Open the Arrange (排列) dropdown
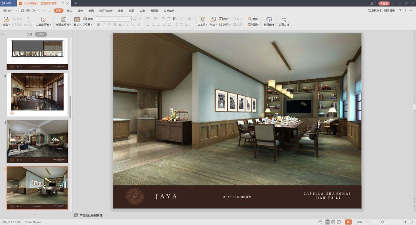This screenshot has width=416, height=225. pyautogui.click(x=225, y=24)
